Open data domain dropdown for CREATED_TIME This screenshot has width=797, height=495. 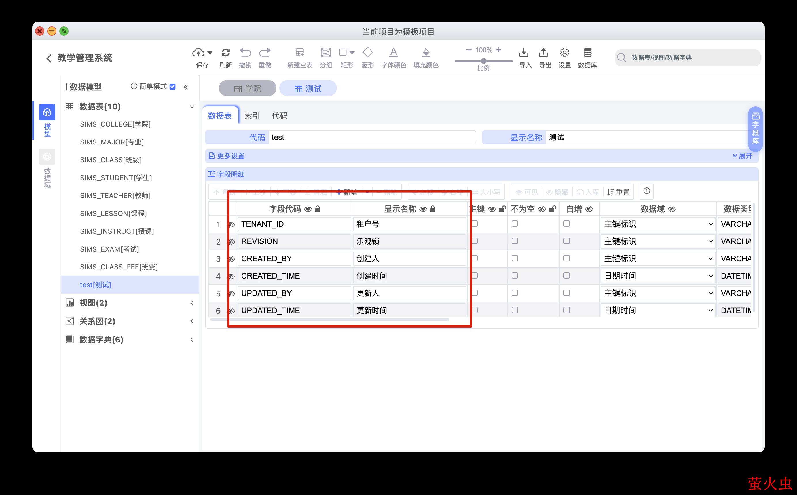[x=657, y=276]
